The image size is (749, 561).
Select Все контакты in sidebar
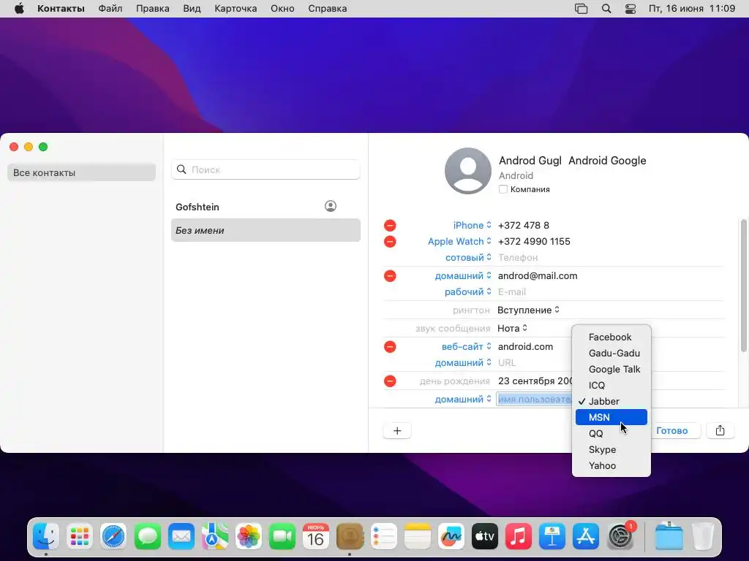coord(81,172)
